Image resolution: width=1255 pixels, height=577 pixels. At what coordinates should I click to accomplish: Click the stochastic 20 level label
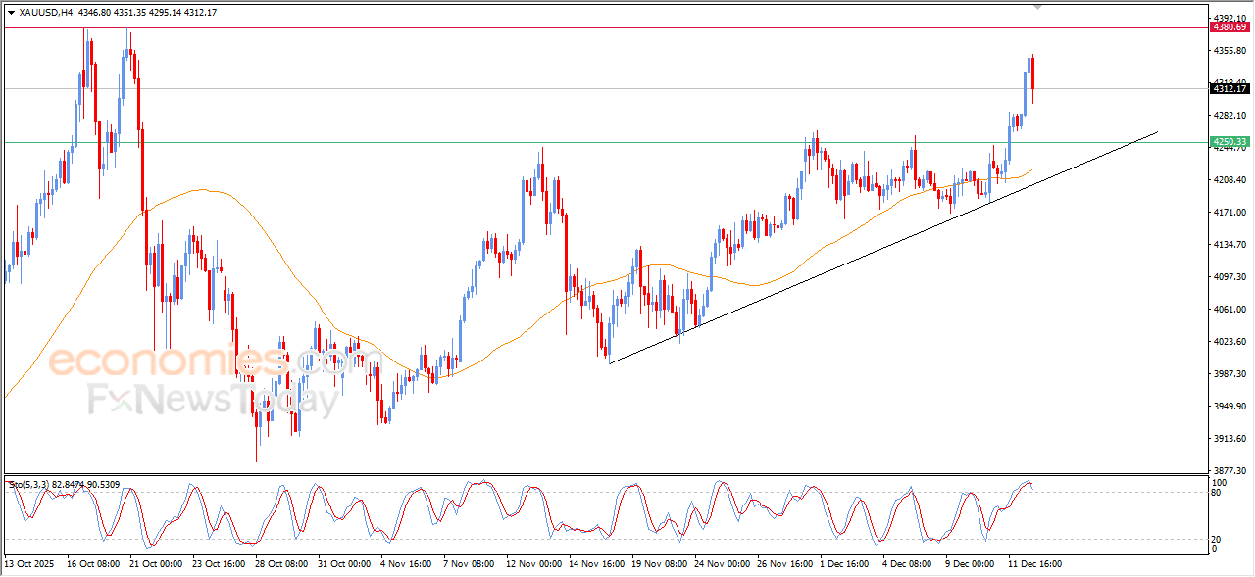pyautogui.click(x=1217, y=539)
